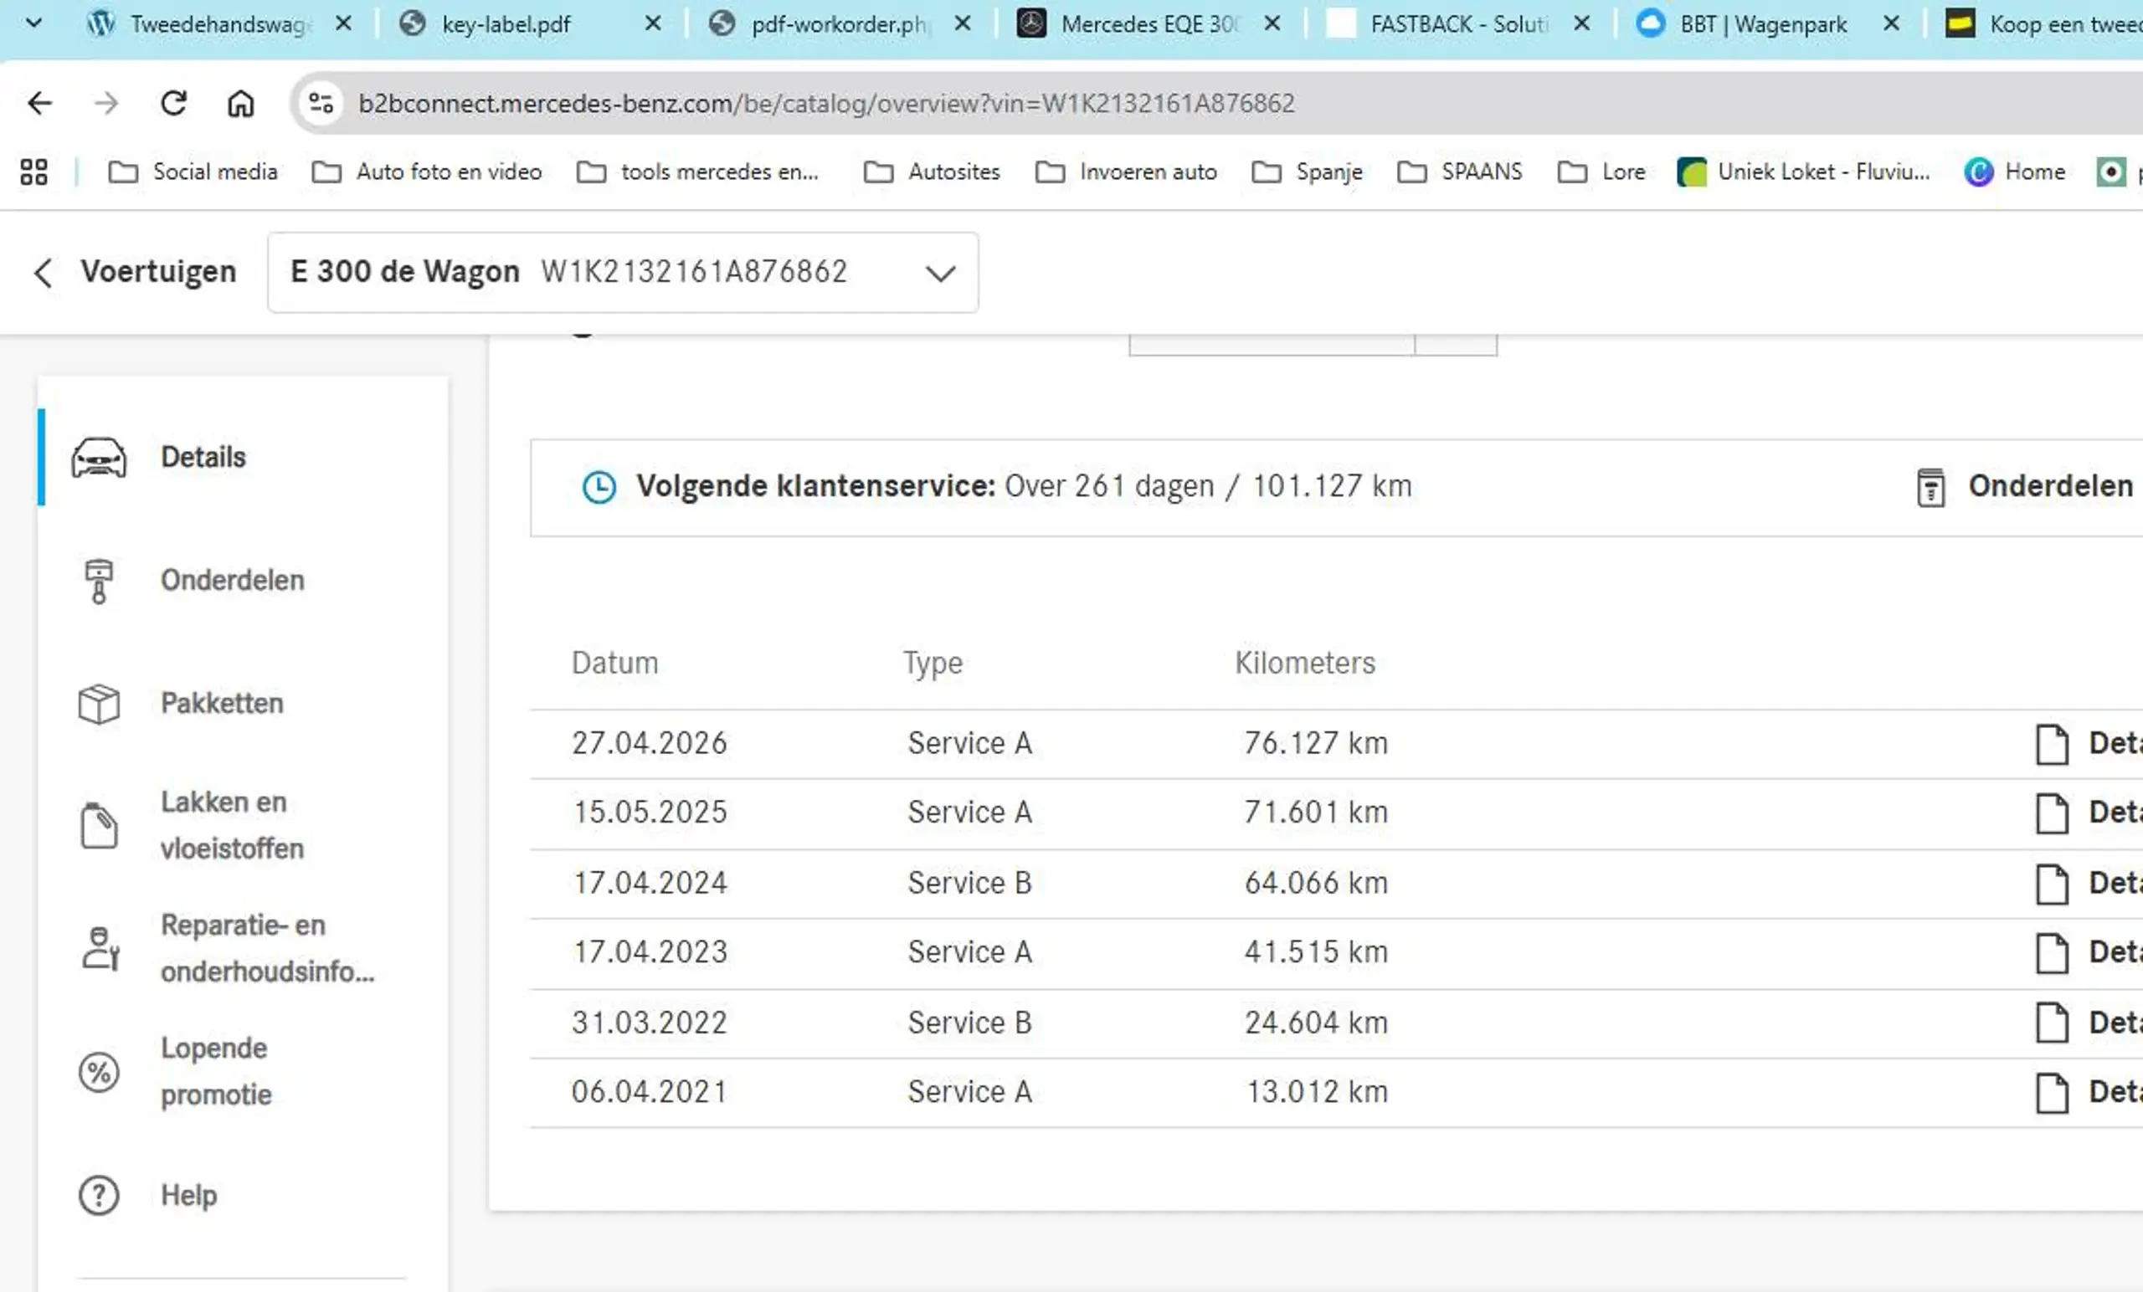Viewport: 2143px width, 1292px height.
Task: Open details document icon for 15.05.2025 service
Action: 2053,813
